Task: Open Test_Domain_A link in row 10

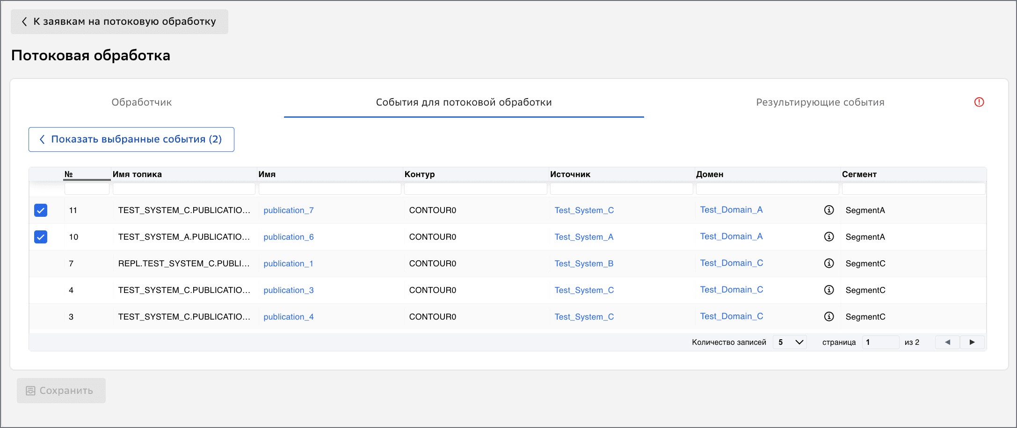Action: (x=731, y=236)
